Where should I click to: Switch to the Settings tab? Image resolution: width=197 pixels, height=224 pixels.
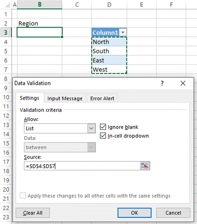coord(29,98)
